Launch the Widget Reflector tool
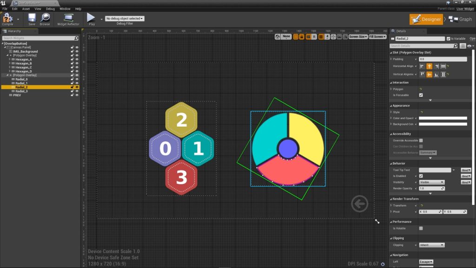476x268 pixels. [x=68, y=19]
